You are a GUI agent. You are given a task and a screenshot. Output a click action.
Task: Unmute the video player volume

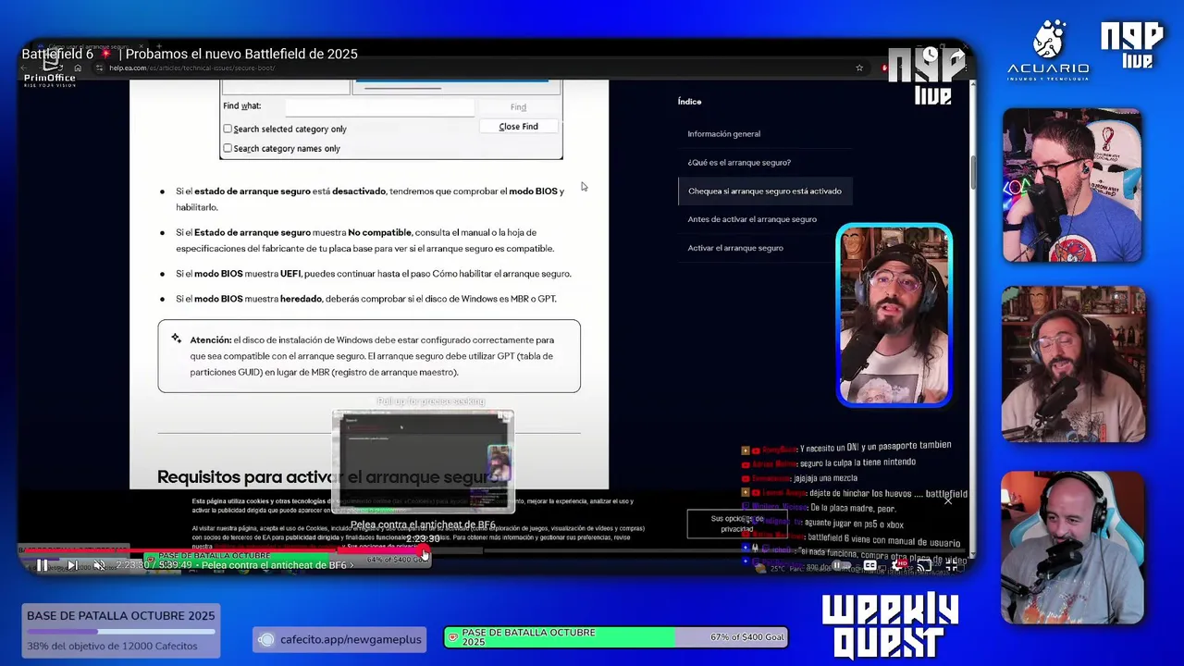point(99,565)
